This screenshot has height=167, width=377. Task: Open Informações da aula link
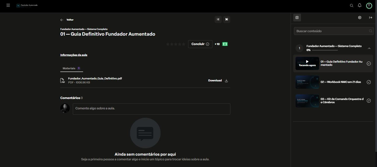coord(74,55)
